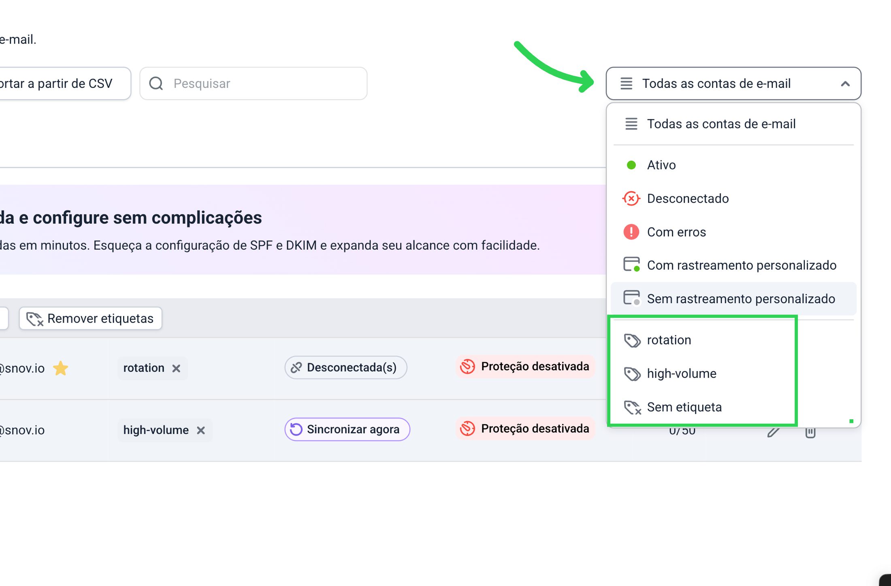Filter accounts by Desconectado
Image resolution: width=891 pixels, height=586 pixels.
687,199
